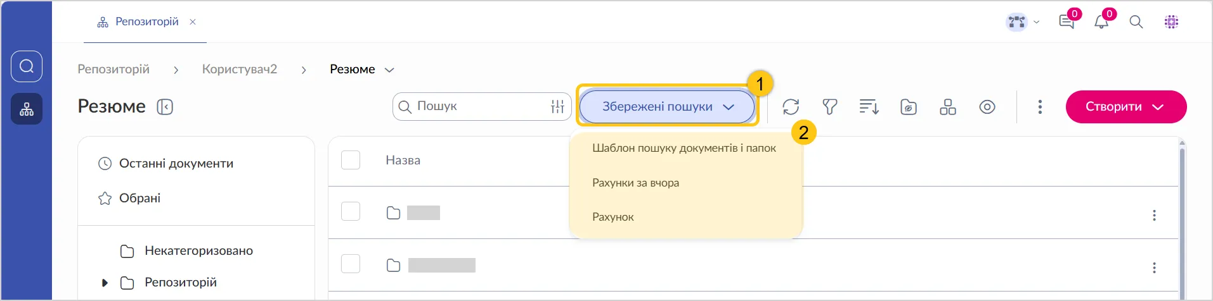Select Рахунки за вчора saved search
This screenshot has height=301, width=1213.
635,183
